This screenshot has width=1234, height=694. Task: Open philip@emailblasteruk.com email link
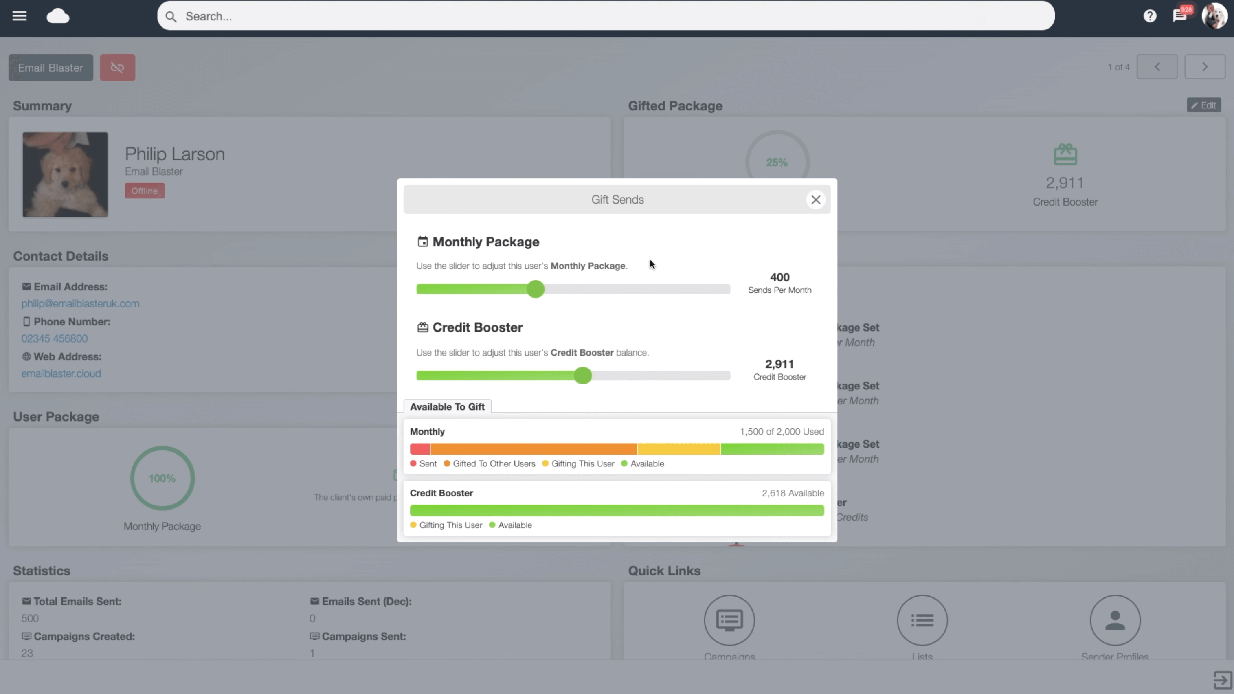pos(81,304)
